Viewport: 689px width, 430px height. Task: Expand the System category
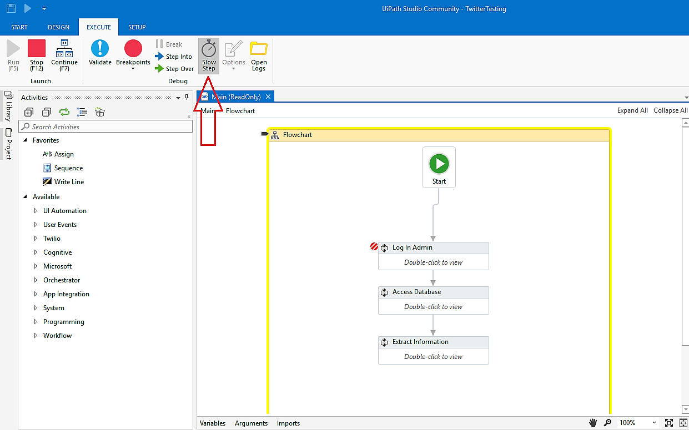(36, 308)
